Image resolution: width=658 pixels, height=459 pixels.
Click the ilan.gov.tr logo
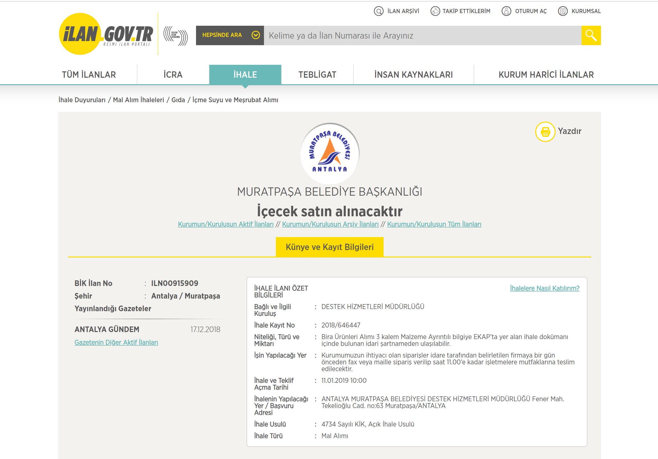coord(106,34)
